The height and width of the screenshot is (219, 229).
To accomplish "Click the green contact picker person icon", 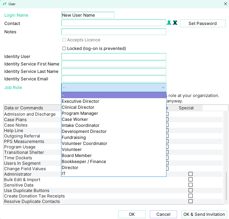I will [169, 23].
